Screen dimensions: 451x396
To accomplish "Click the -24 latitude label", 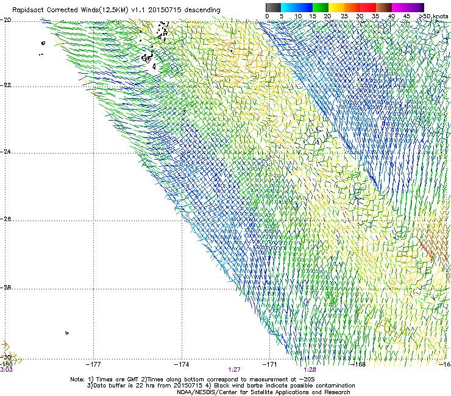I will [5, 152].
